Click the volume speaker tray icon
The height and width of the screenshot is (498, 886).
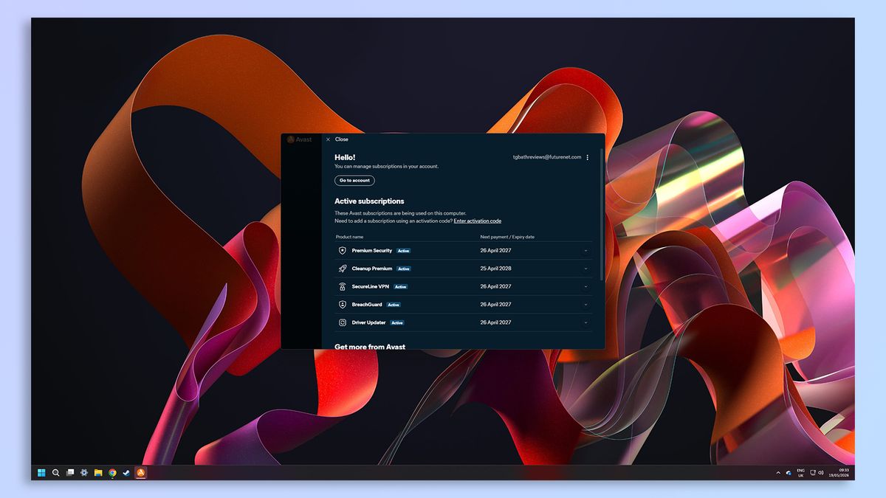click(821, 472)
